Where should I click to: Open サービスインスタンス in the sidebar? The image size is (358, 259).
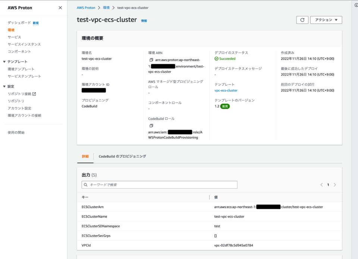(x=24, y=44)
